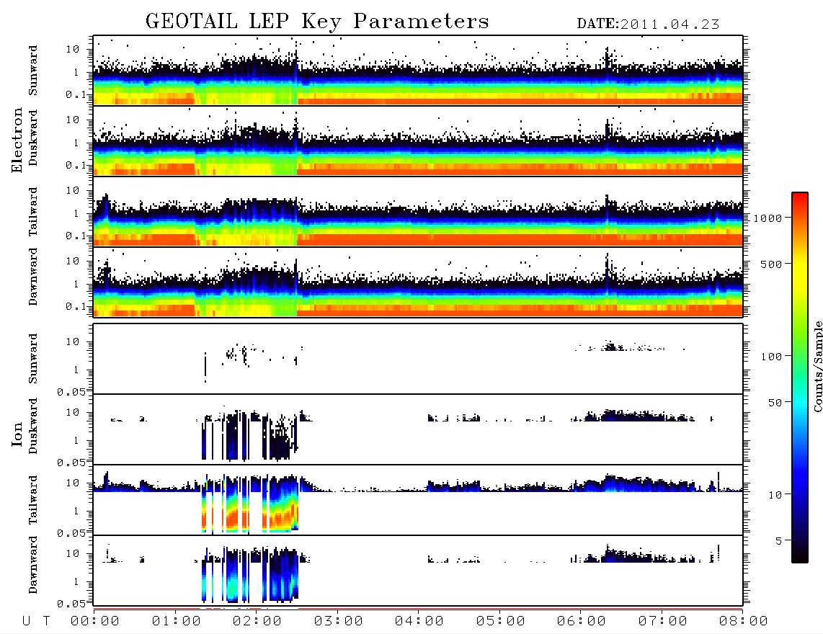This screenshot has height=634, width=823.
Task: Select the Electron Sunward axis label
Action: [x=33, y=71]
